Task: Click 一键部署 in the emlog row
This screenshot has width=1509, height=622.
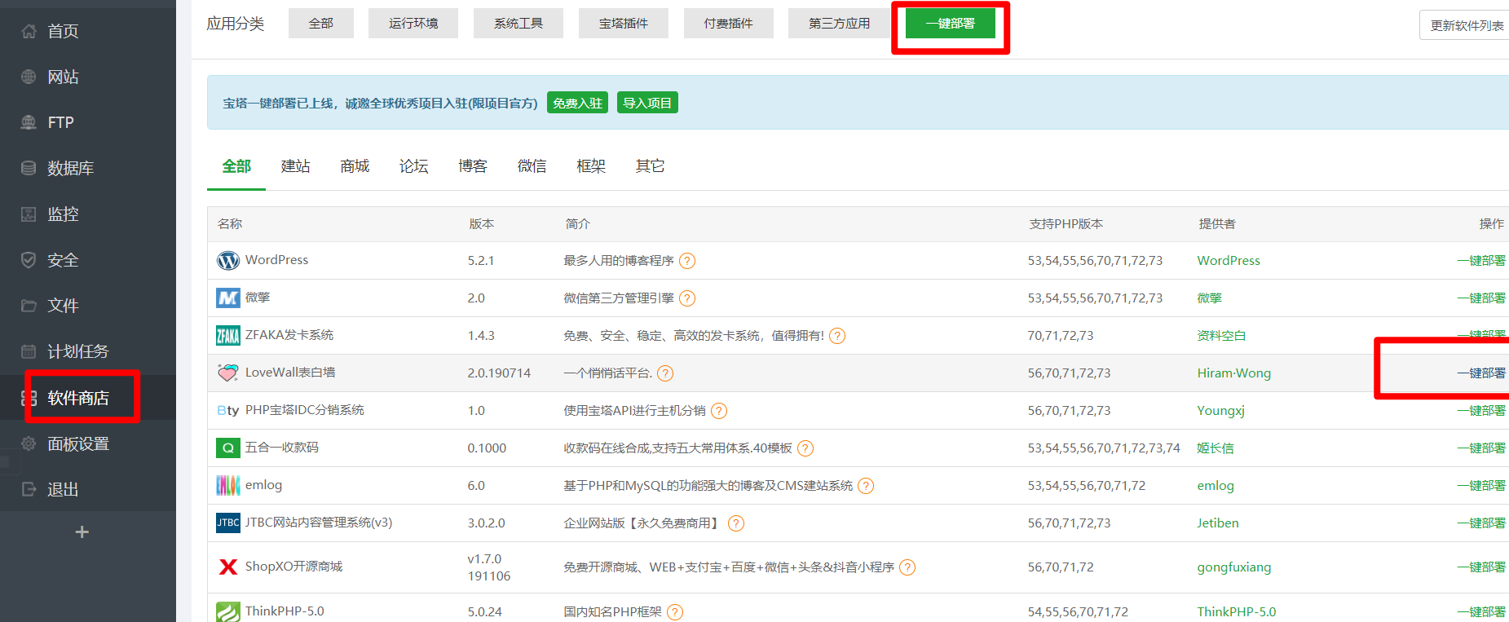Action: 1481,486
